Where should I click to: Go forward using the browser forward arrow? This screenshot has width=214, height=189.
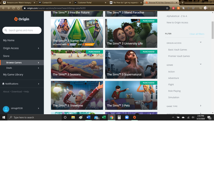pos(9,8)
